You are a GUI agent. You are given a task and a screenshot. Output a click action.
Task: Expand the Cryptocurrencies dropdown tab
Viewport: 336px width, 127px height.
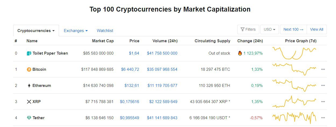[36, 31]
